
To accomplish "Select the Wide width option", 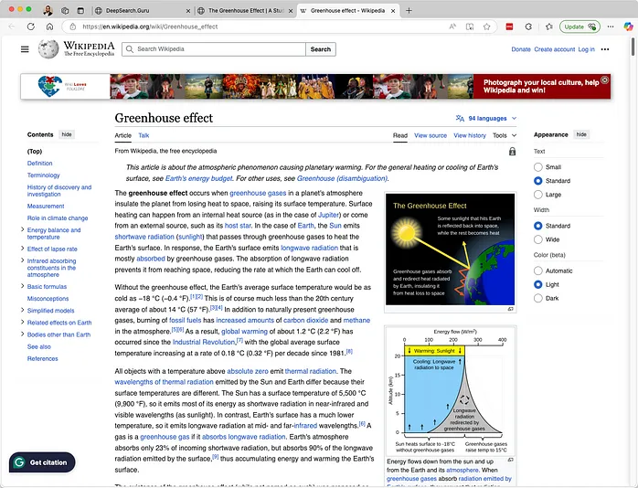I will [538, 239].
